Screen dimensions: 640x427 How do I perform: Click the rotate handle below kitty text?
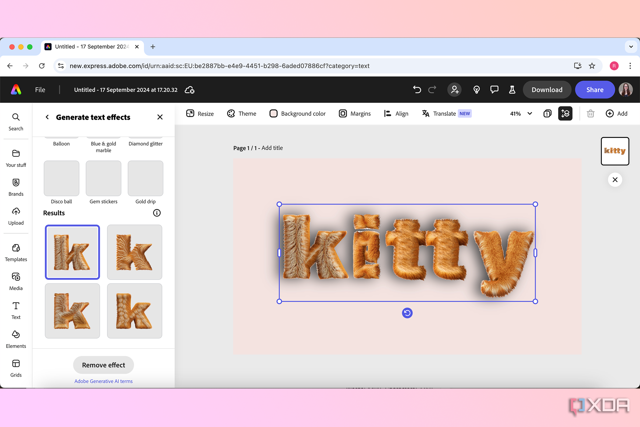pos(407,313)
